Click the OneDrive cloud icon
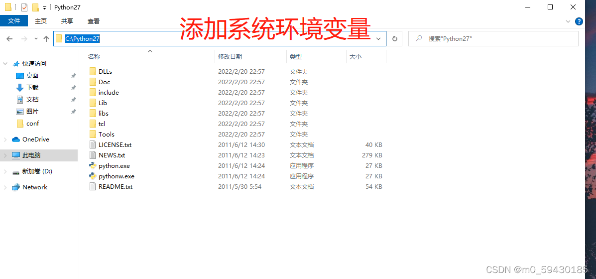 tap(16, 139)
